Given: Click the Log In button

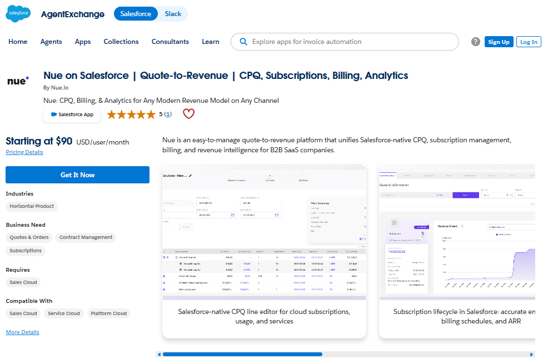Looking at the screenshot, I should pos(529,42).
